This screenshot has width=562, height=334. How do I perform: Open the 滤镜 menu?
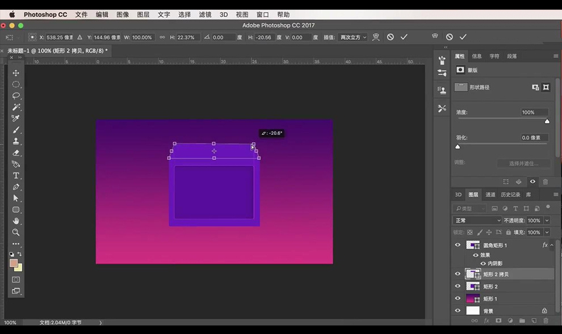[x=205, y=15]
